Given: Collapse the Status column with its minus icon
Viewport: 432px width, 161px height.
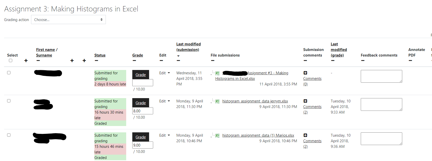Looking at the screenshot, I should coord(96,61).
